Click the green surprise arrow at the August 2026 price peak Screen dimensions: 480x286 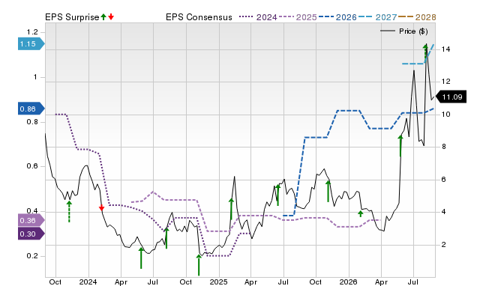click(x=425, y=52)
